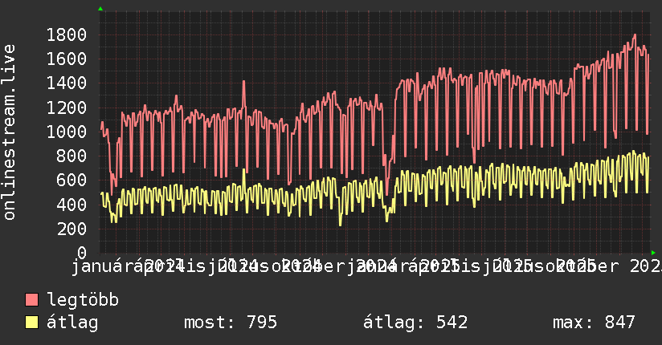Click the red legtöbb legend color box
Viewport: 662px width, 345px height.
[32, 300]
